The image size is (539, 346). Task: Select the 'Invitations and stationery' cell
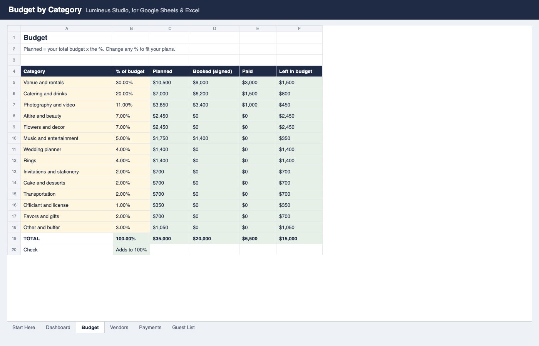pos(67,172)
